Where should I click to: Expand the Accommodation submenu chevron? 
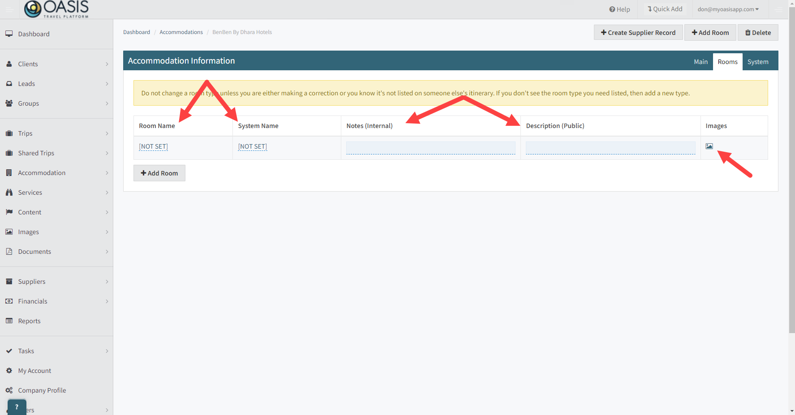[107, 173]
